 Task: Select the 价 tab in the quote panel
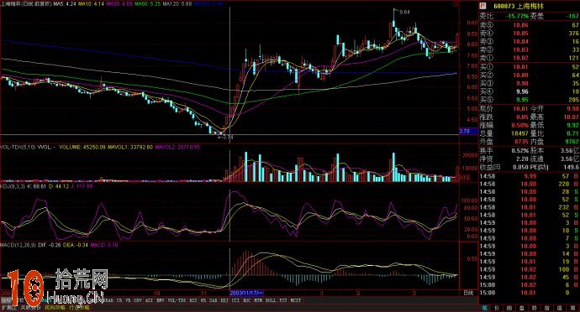497,308
